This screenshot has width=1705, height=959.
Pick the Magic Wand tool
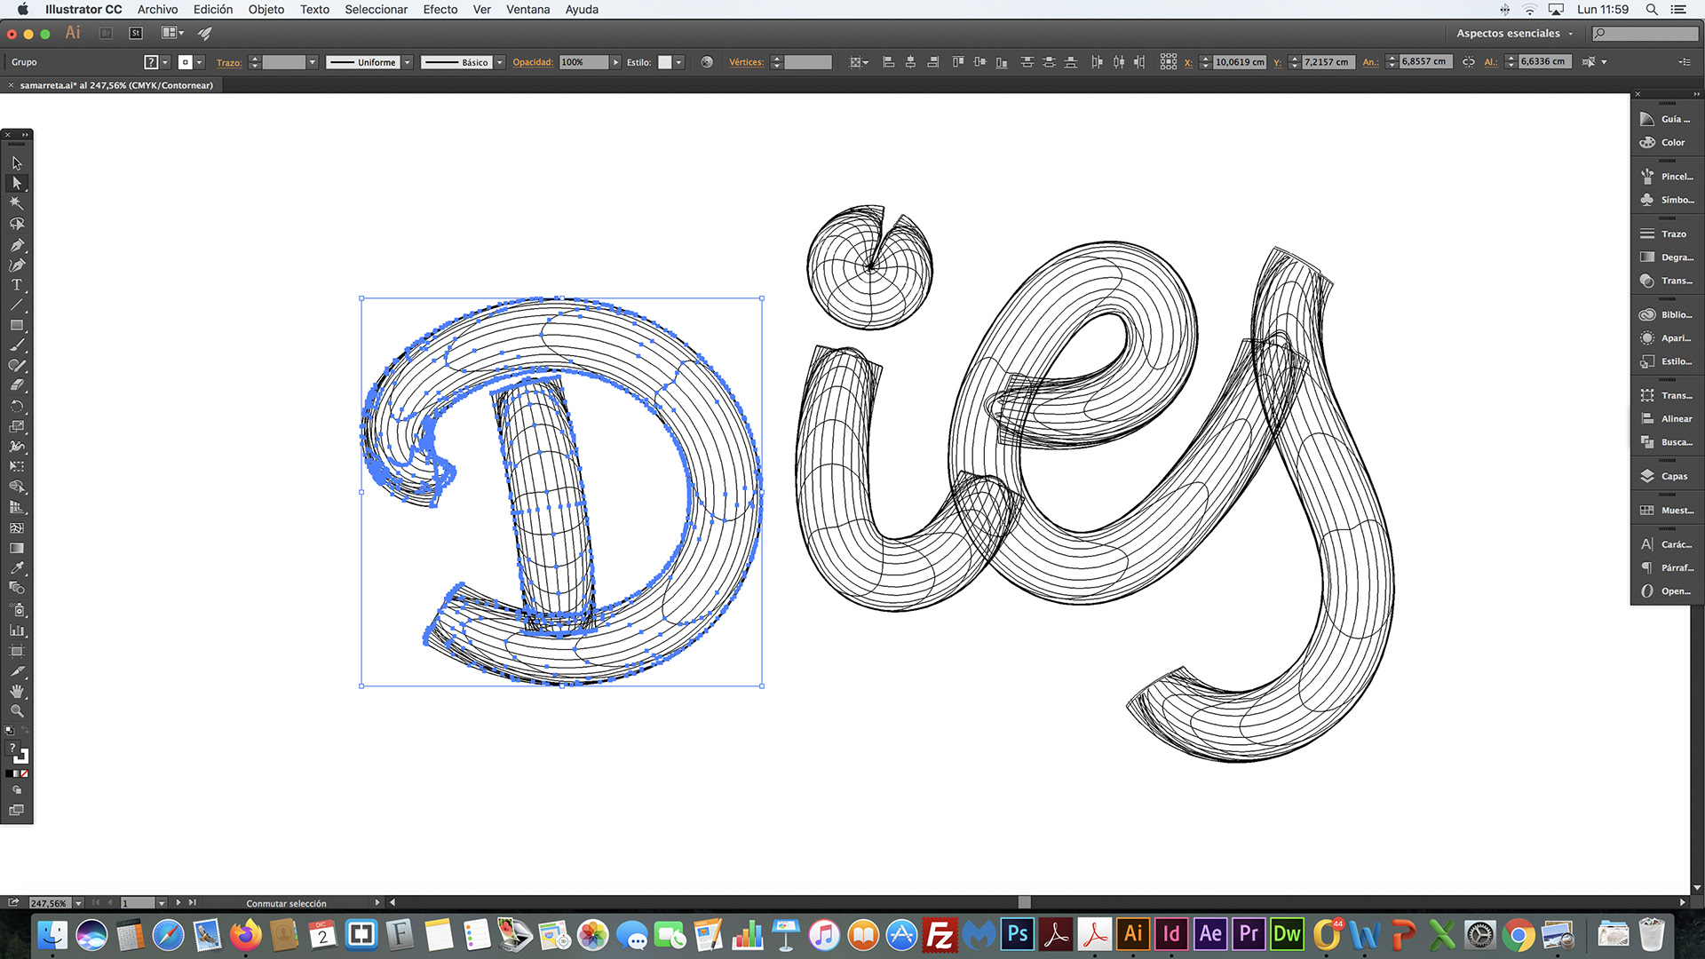(16, 203)
